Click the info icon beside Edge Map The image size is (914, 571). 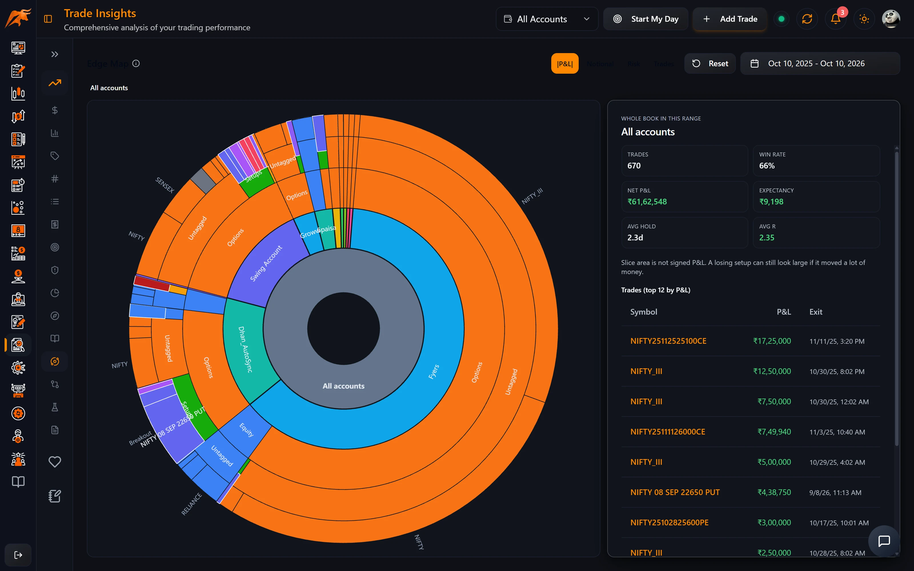[136, 63]
